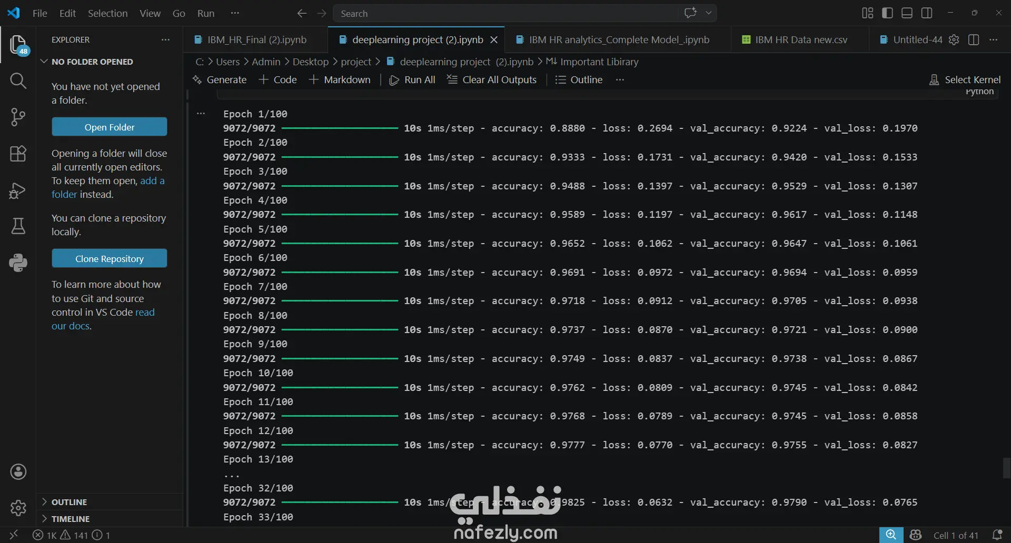
Task: Open the File menu
Action: 40,13
